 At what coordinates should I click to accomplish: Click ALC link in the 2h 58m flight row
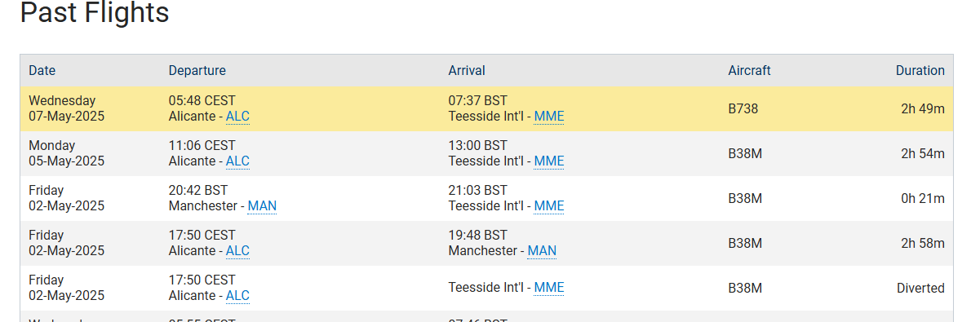click(x=237, y=251)
